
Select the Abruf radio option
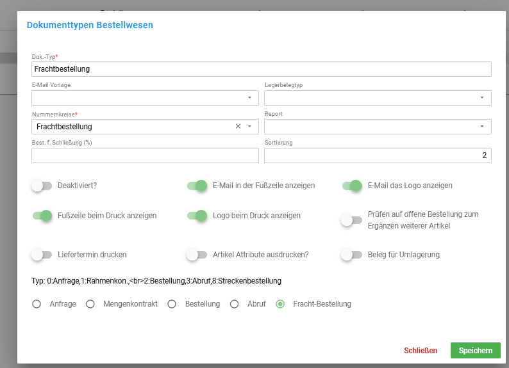(235, 304)
